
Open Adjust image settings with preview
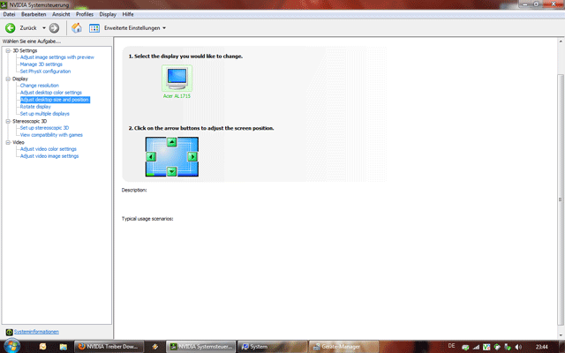[x=56, y=57]
